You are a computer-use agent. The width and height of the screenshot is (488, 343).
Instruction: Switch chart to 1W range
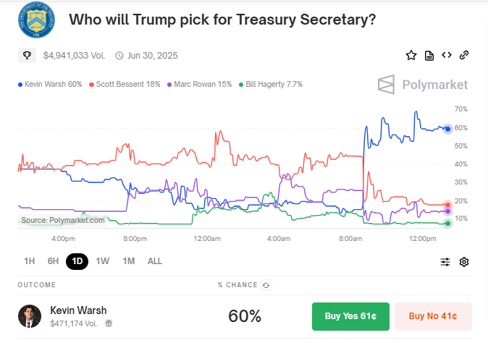[x=103, y=261]
